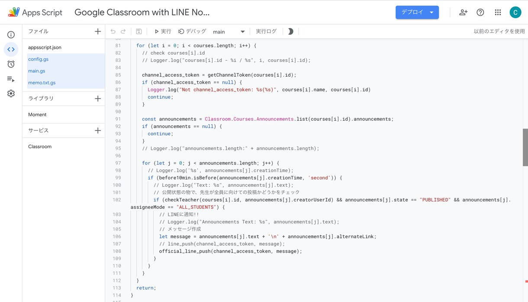Click the ライブラリ section header
The width and height of the screenshot is (528, 302).
(x=41, y=98)
